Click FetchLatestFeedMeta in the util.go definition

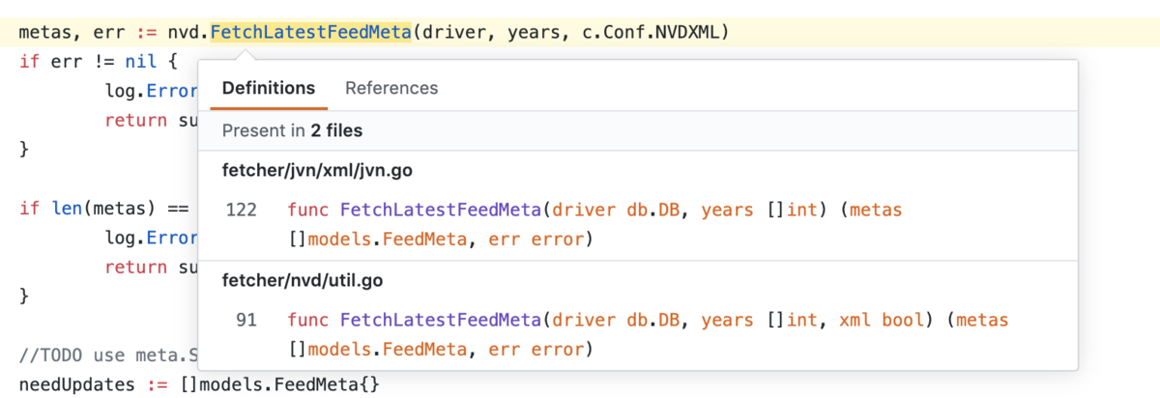click(x=439, y=320)
